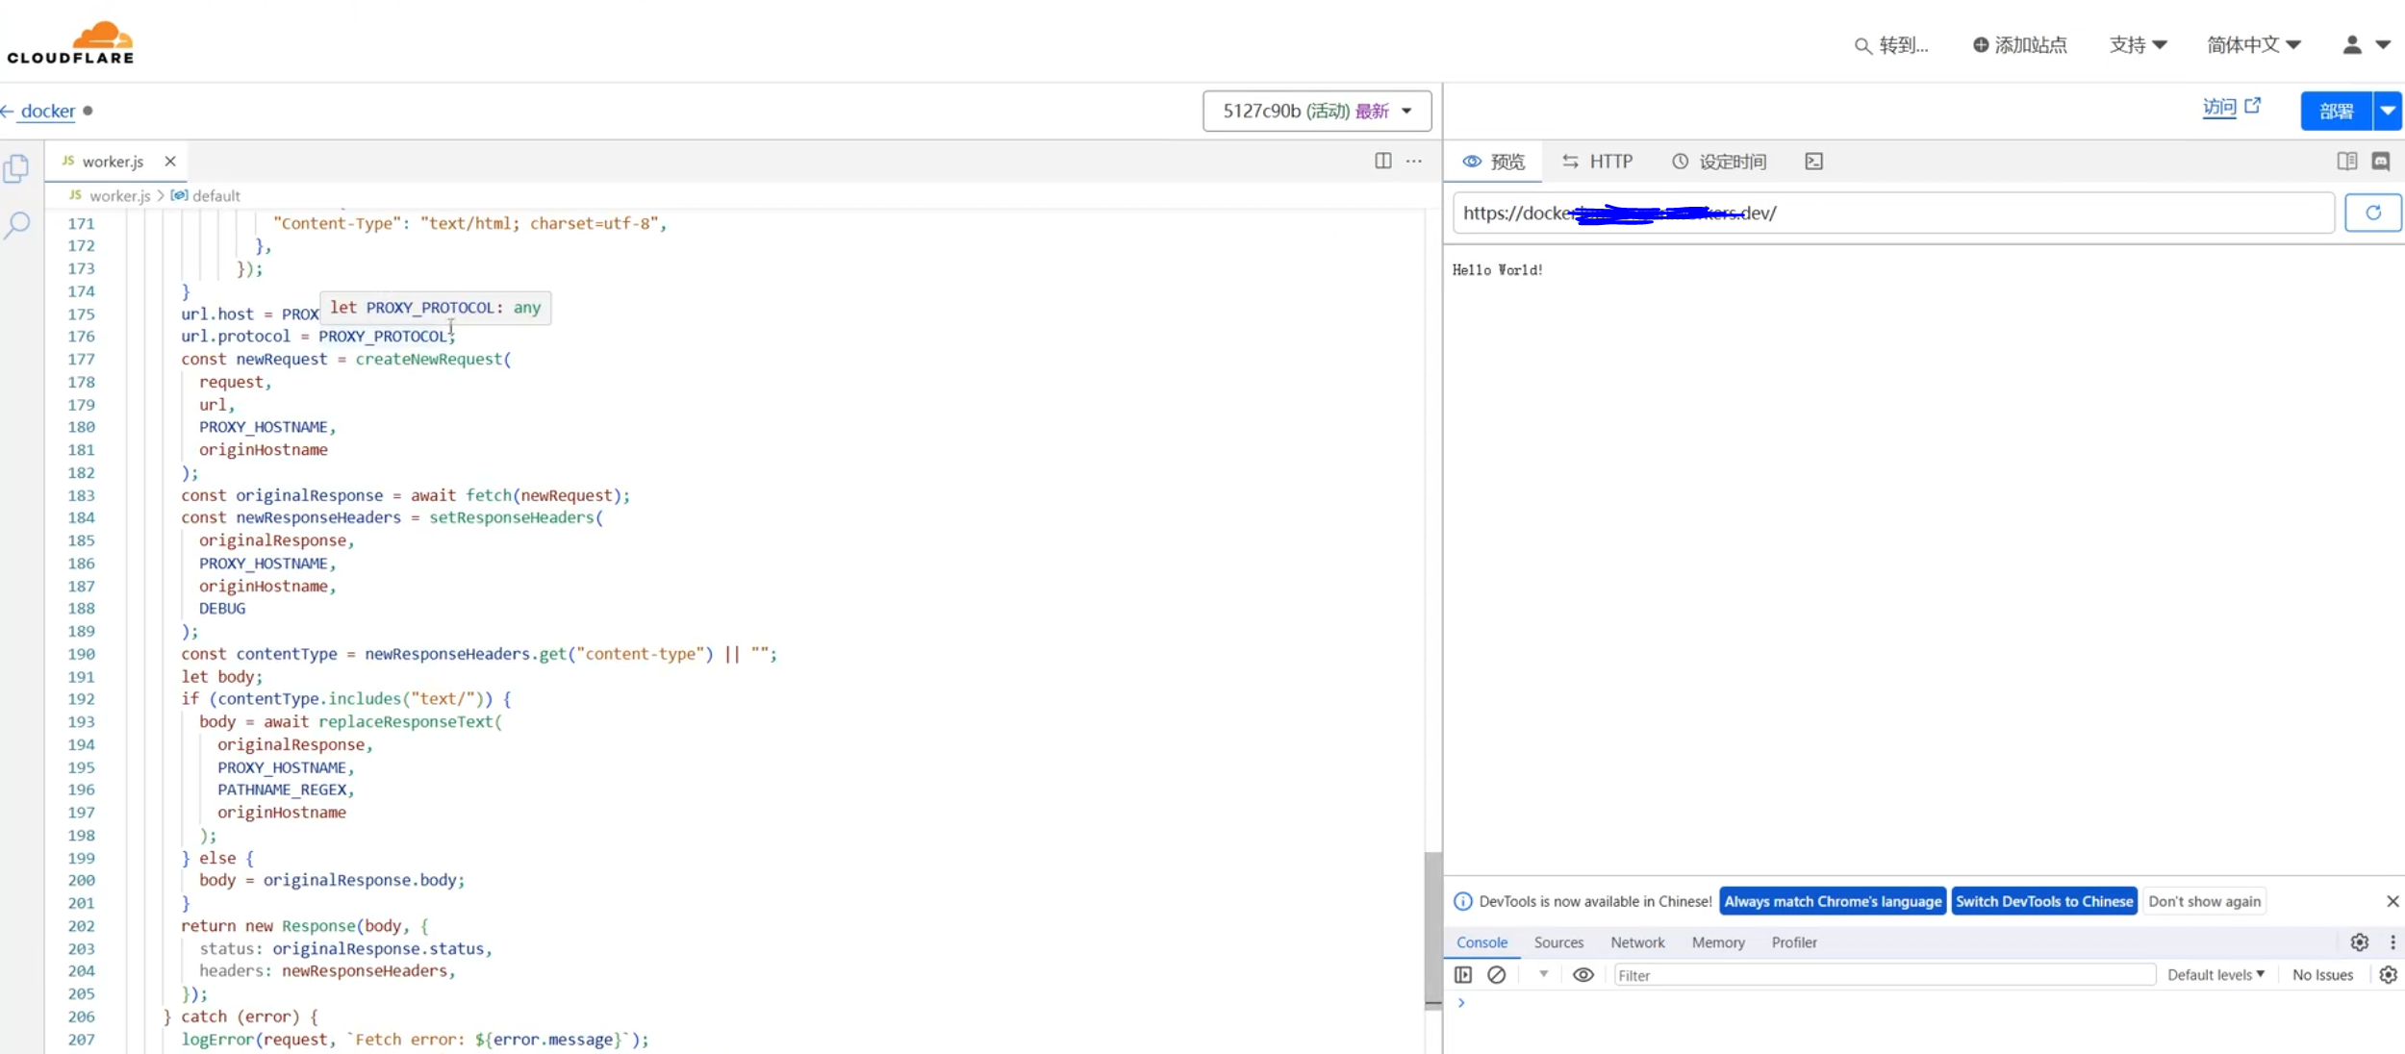Open the editor search sidebar icon
Image resolution: width=2405 pixels, height=1054 pixels.
coord(16,226)
